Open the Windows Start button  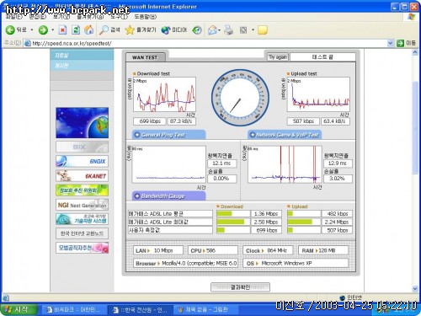click(19, 309)
